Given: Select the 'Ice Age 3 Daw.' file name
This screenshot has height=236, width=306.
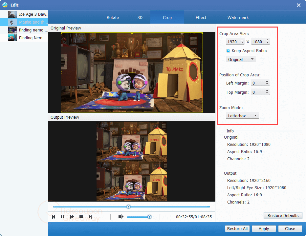Looking at the screenshot, I should coord(33,14).
